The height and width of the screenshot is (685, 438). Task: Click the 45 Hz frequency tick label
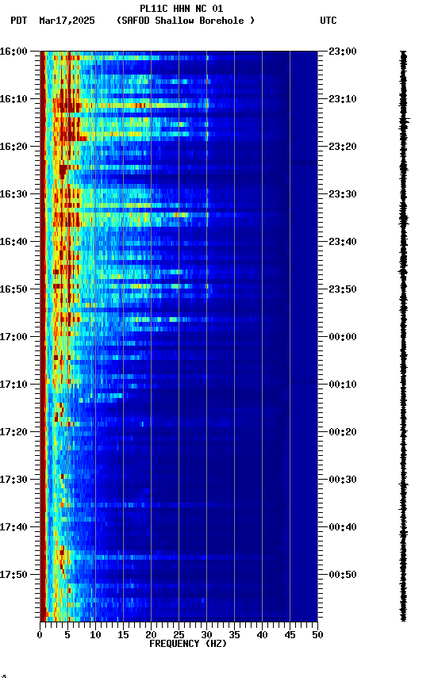(290, 635)
